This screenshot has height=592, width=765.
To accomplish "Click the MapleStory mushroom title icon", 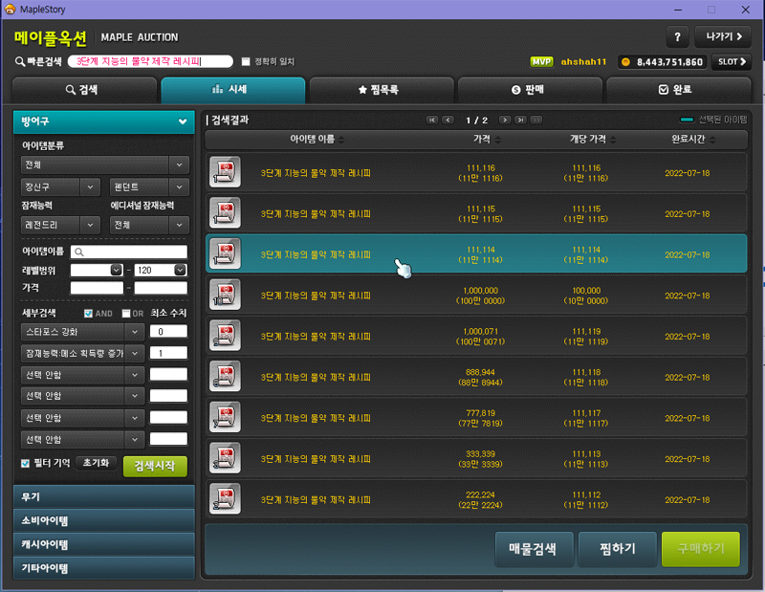I will tap(10, 10).
